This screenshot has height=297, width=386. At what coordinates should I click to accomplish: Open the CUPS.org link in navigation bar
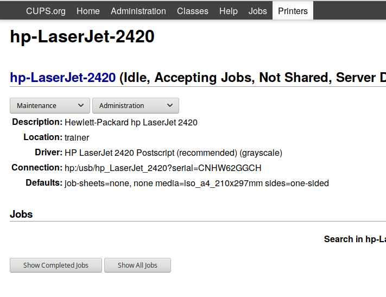[46, 11]
